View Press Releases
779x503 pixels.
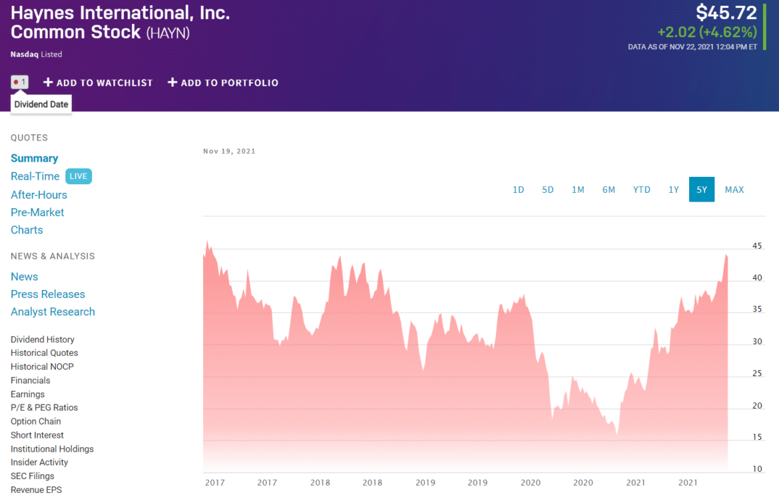(x=48, y=294)
